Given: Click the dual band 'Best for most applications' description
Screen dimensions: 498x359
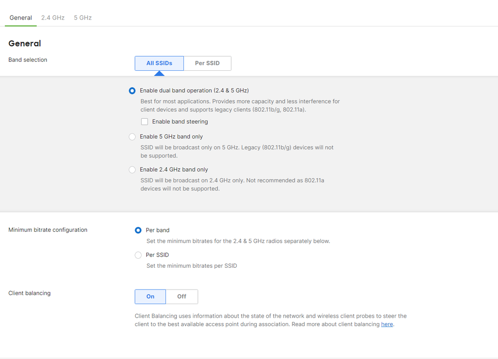Looking at the screenshot, I should point(240,105).
